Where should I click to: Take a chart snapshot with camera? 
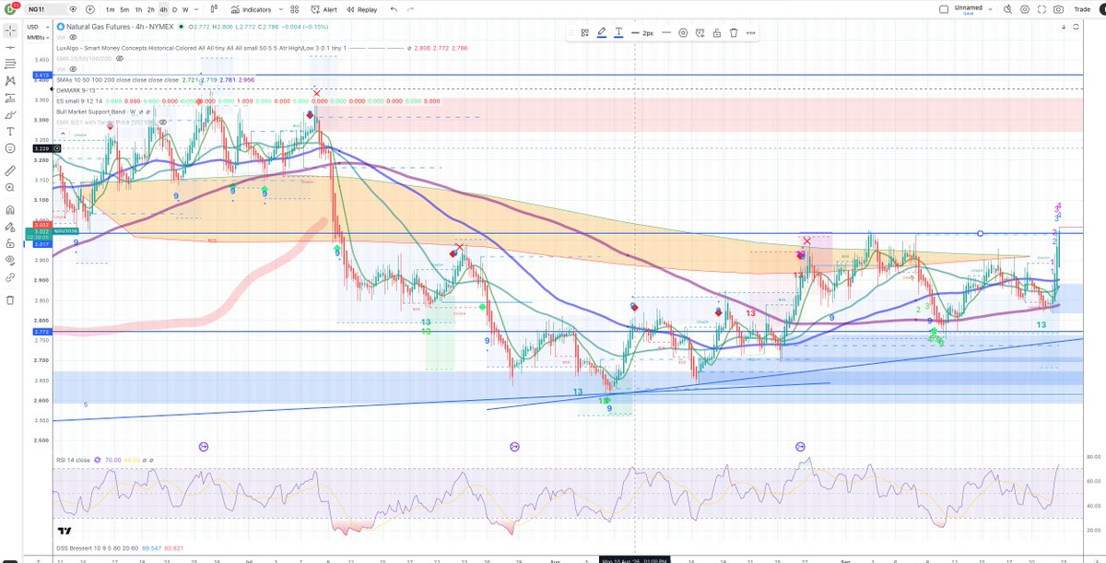coord(1058,9)
